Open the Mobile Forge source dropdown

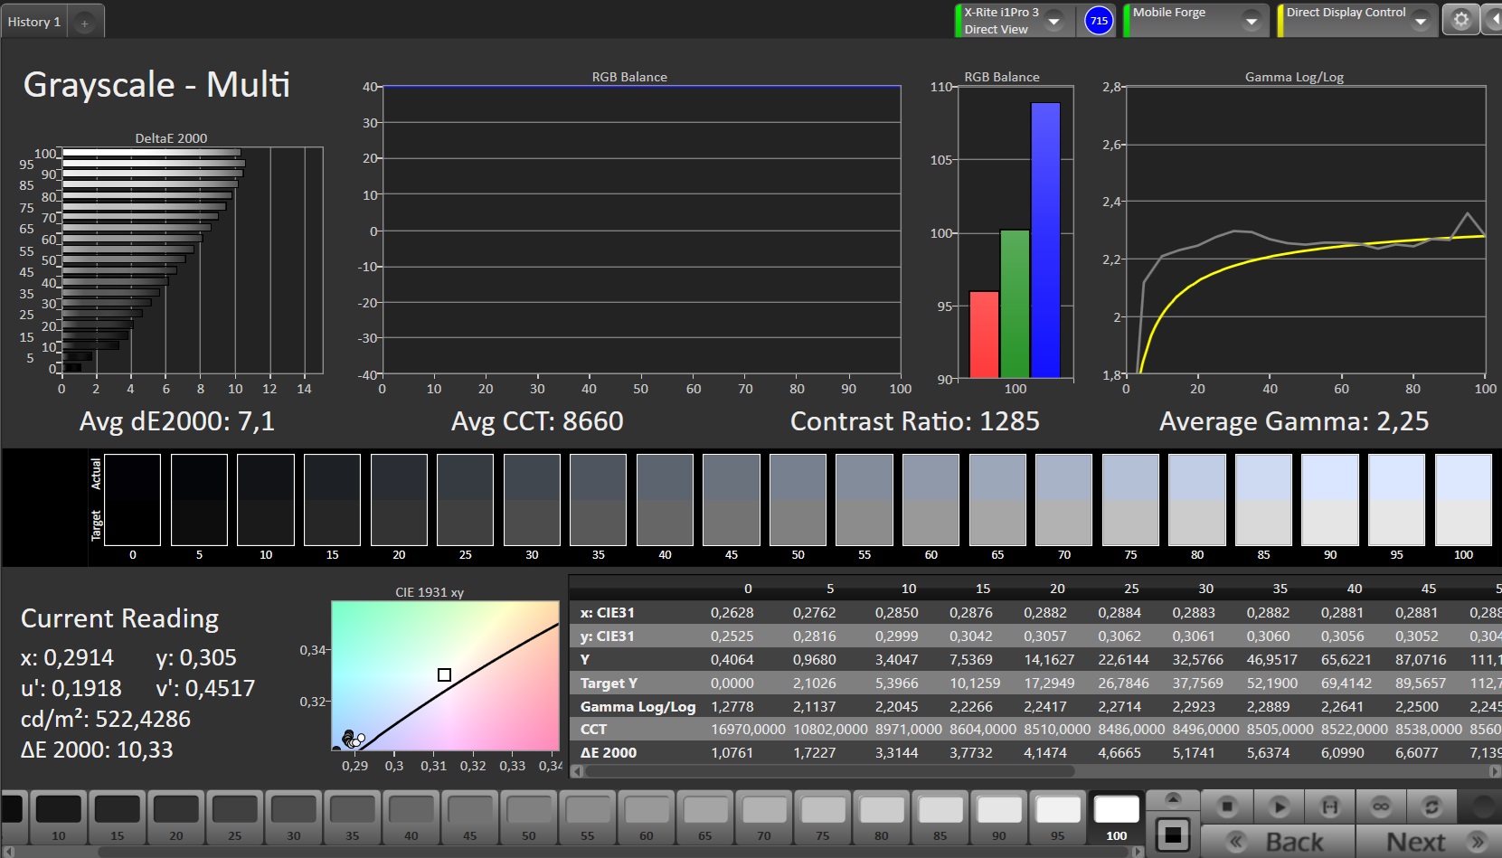pos(1251,21)
